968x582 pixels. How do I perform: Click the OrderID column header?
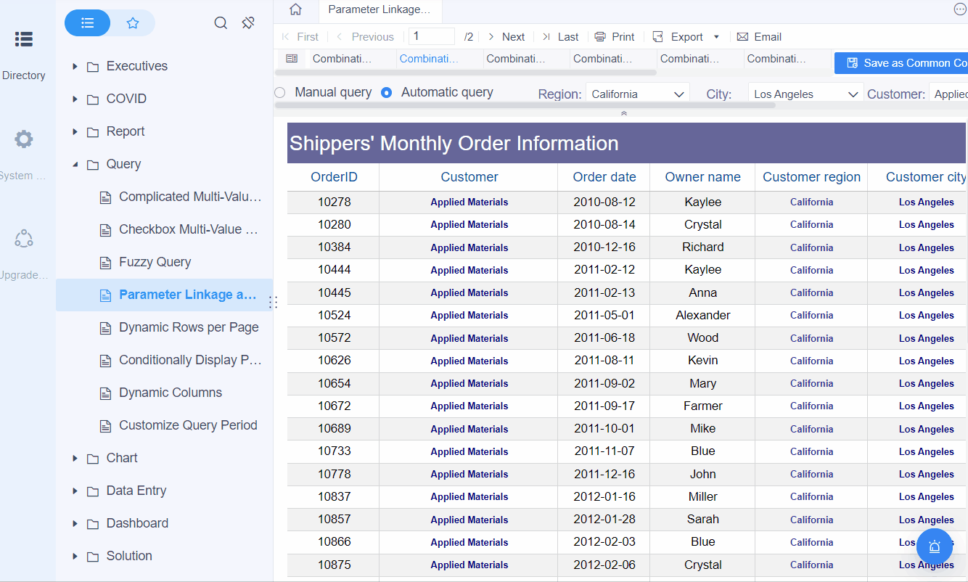[334, 177]
